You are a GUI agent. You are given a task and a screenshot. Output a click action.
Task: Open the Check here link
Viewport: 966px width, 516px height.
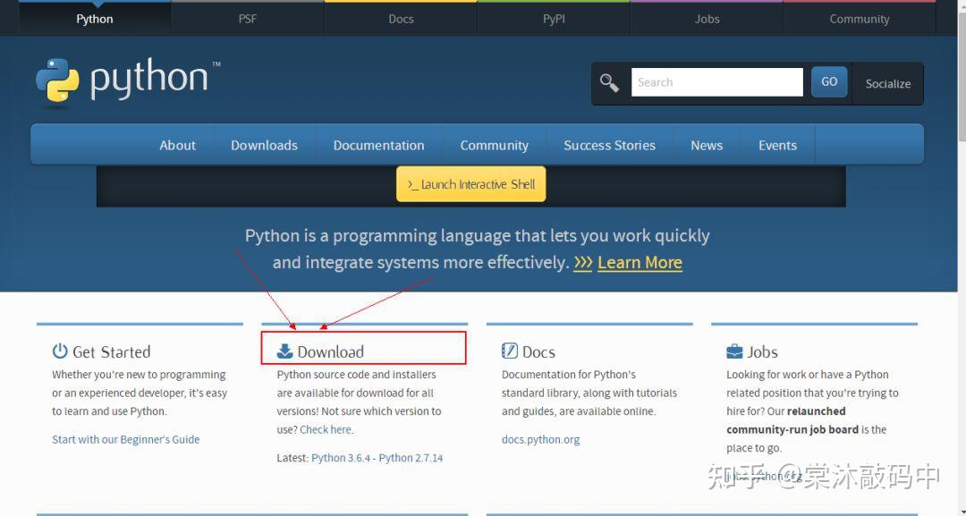[326, 430]
